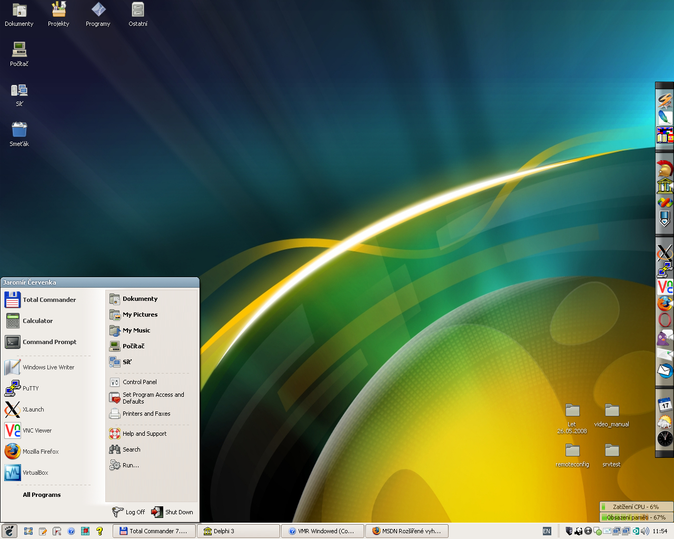Click the 11:54 taskbar clock
Screen dimensions: 674x539
pos(660,531)
